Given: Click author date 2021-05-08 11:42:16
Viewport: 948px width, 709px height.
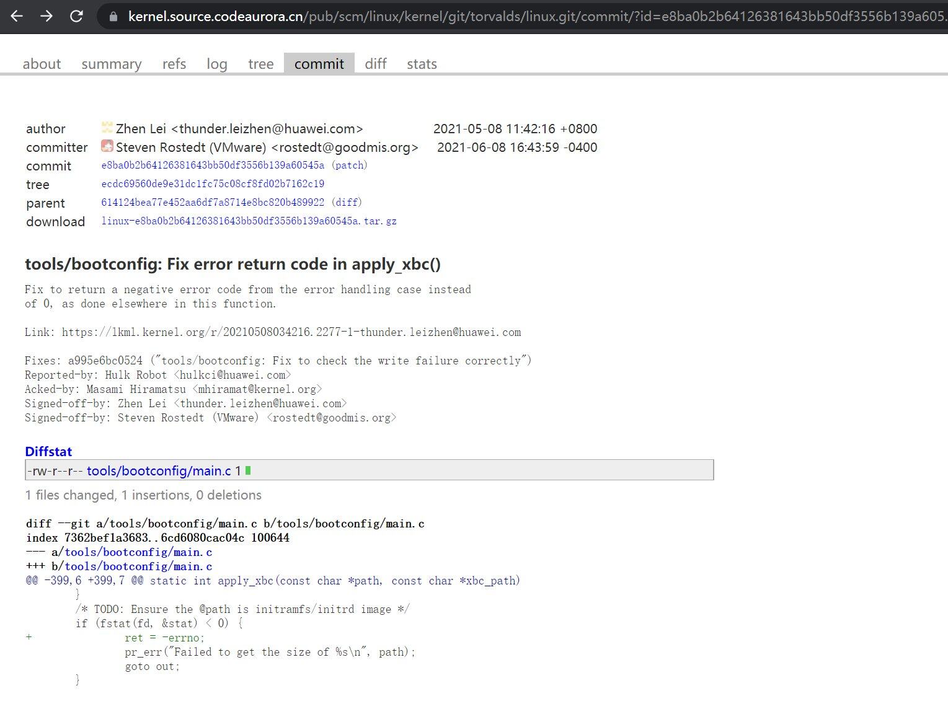Looking at the screenshot, I should (x=515, y=129).
